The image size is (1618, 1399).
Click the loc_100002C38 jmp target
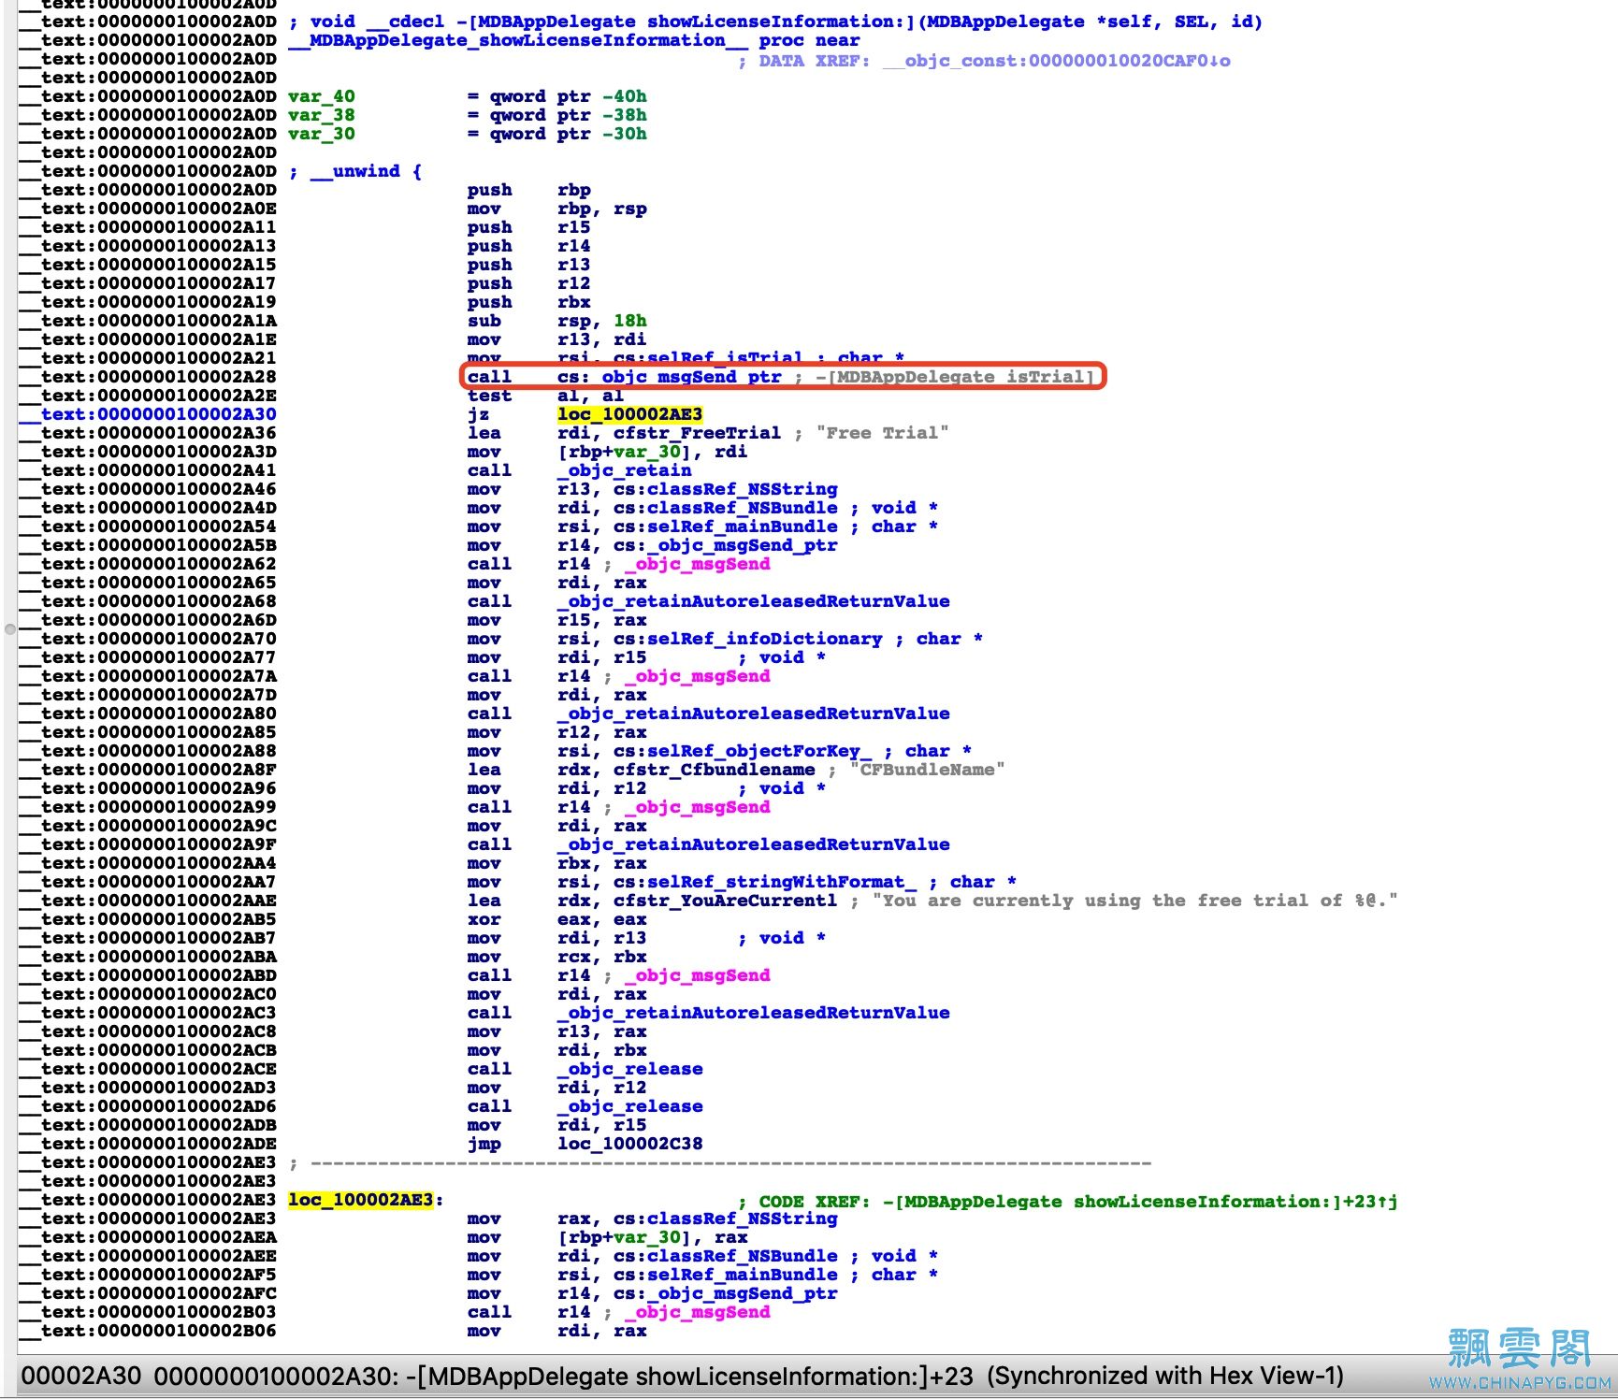pos(629,1144)
